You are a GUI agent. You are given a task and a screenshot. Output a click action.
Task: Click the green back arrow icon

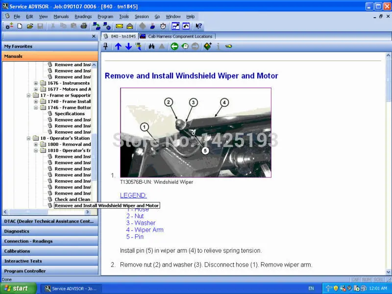pyautogui.click(x=174, y=46)
